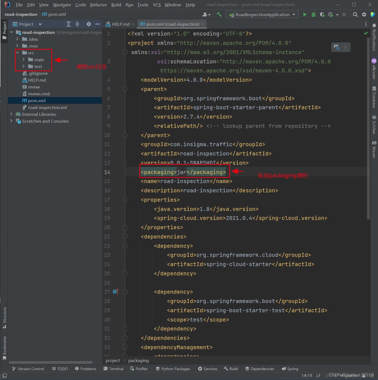Open the Navigate menu

click(62, 5)
